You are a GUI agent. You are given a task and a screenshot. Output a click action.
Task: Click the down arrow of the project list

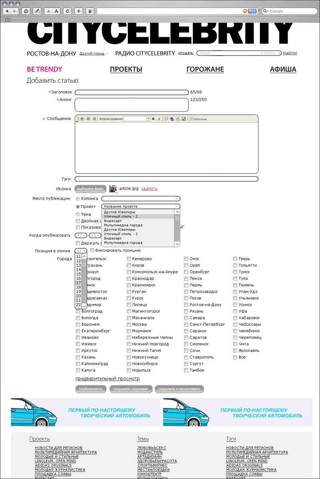pyautogui.click(x=177, y=244)
